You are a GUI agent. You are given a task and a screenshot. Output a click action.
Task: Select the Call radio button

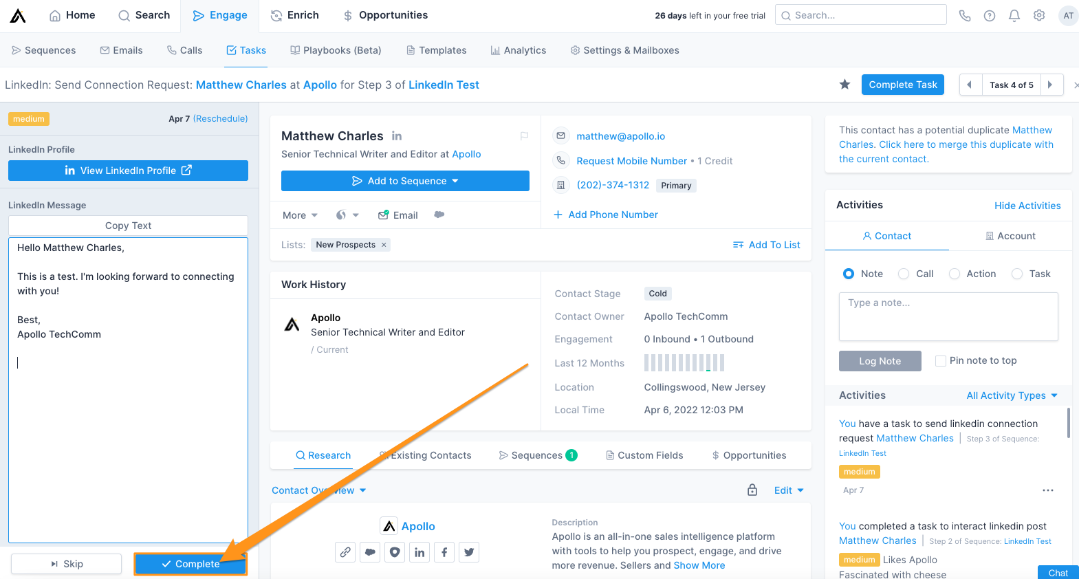click(904, 274)
